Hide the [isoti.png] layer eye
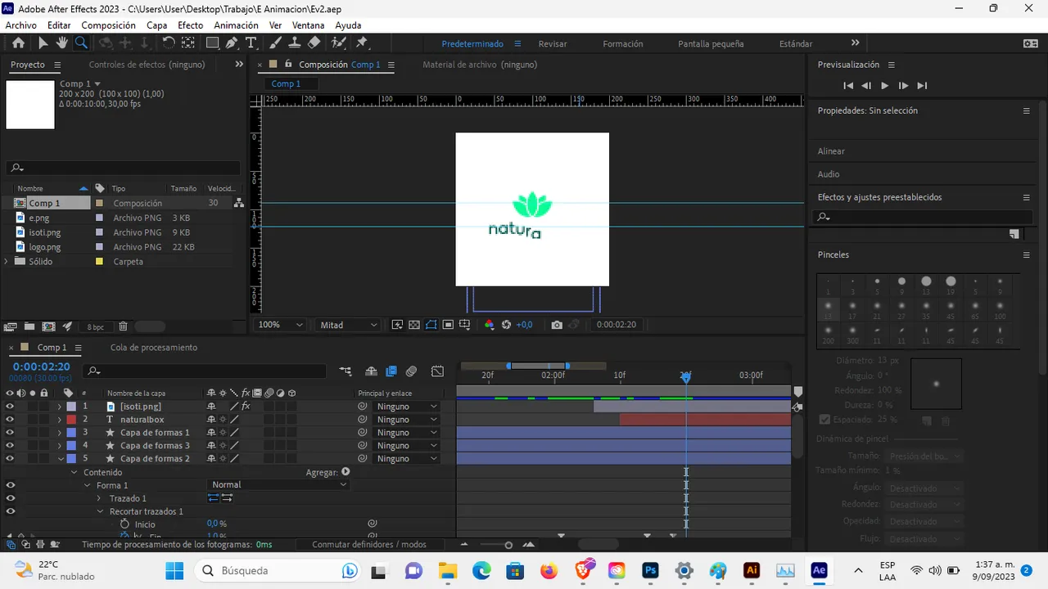 pyautogui.click(x=10, y=407)
